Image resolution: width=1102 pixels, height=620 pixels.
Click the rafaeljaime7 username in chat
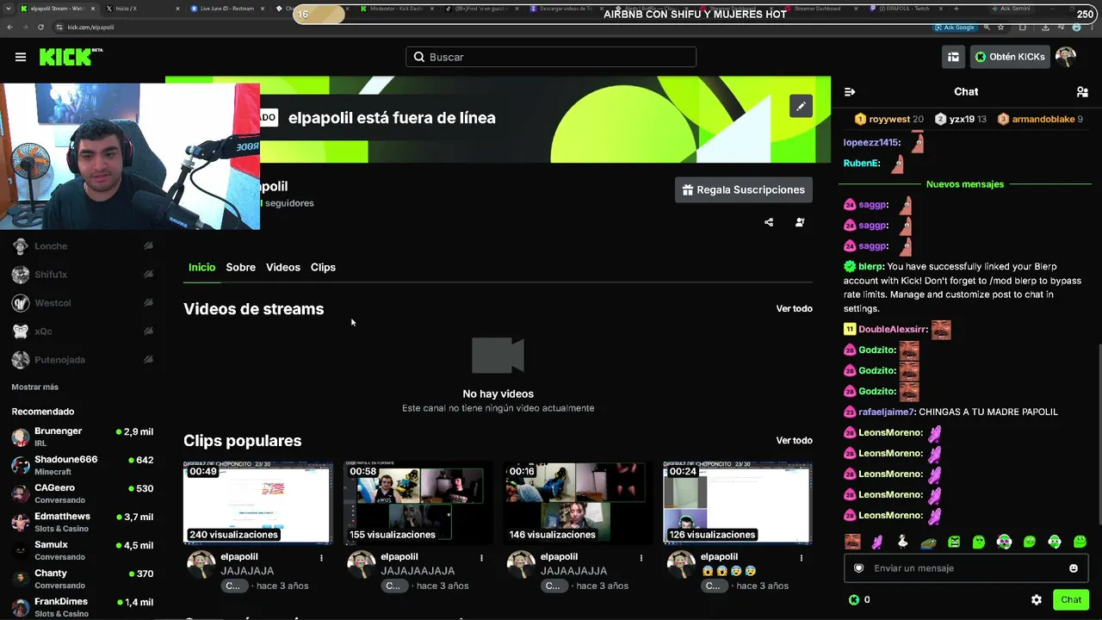[x=886, y=412]
